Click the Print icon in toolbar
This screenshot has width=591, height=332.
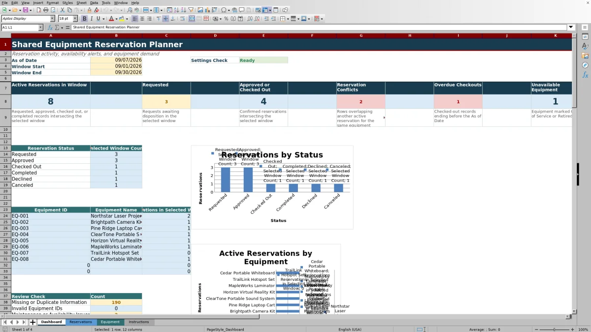45,10
